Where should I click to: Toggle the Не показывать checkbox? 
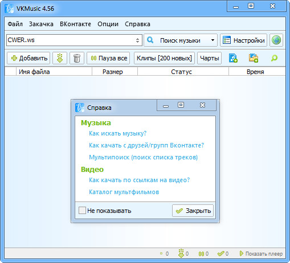82,211
